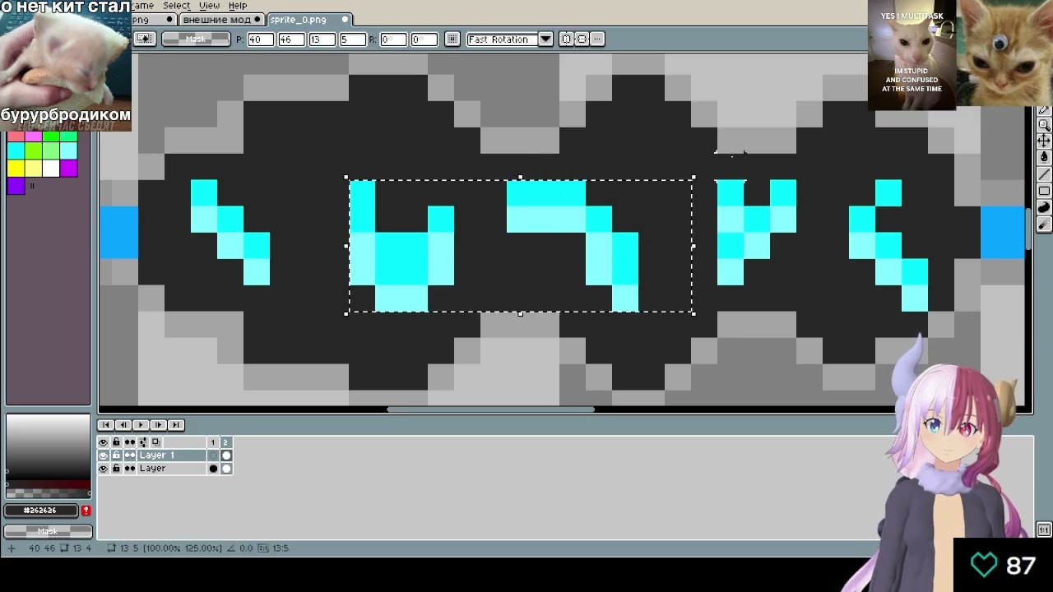Click the vertical canvas scrollbar

(1027, 230)
